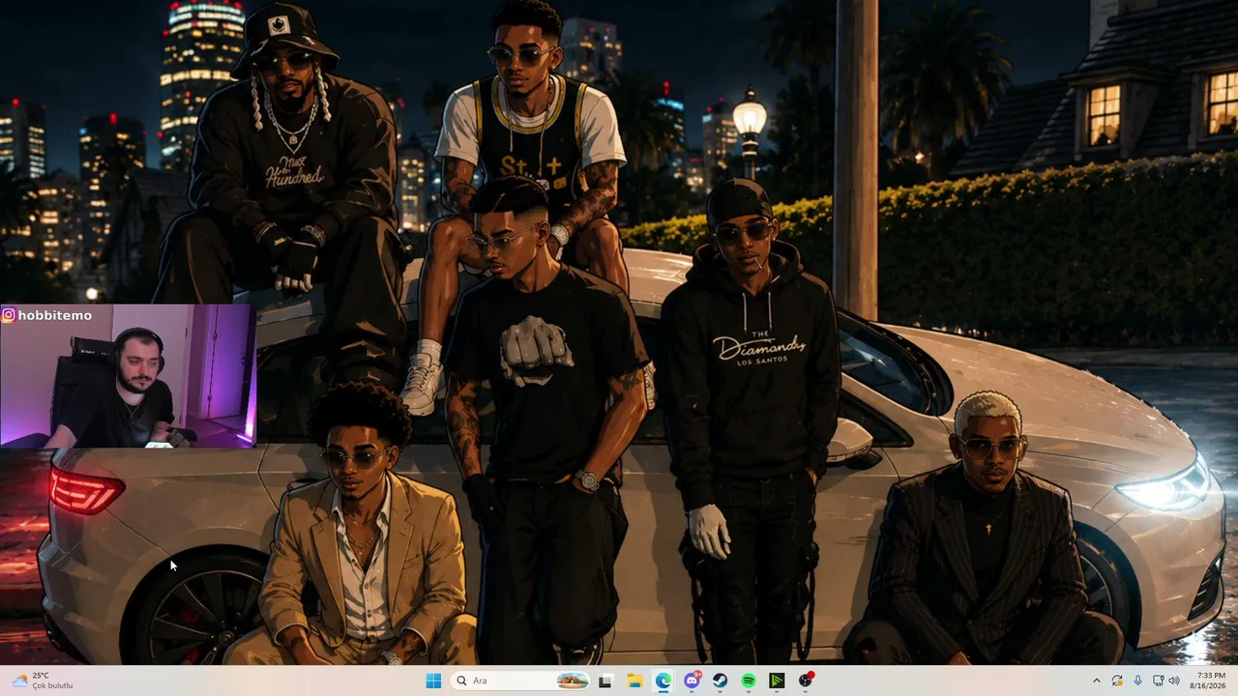Screen dimensions: 1238x696
Task: Open OBS Studio from the taskbar
Action: click(806, 681)
